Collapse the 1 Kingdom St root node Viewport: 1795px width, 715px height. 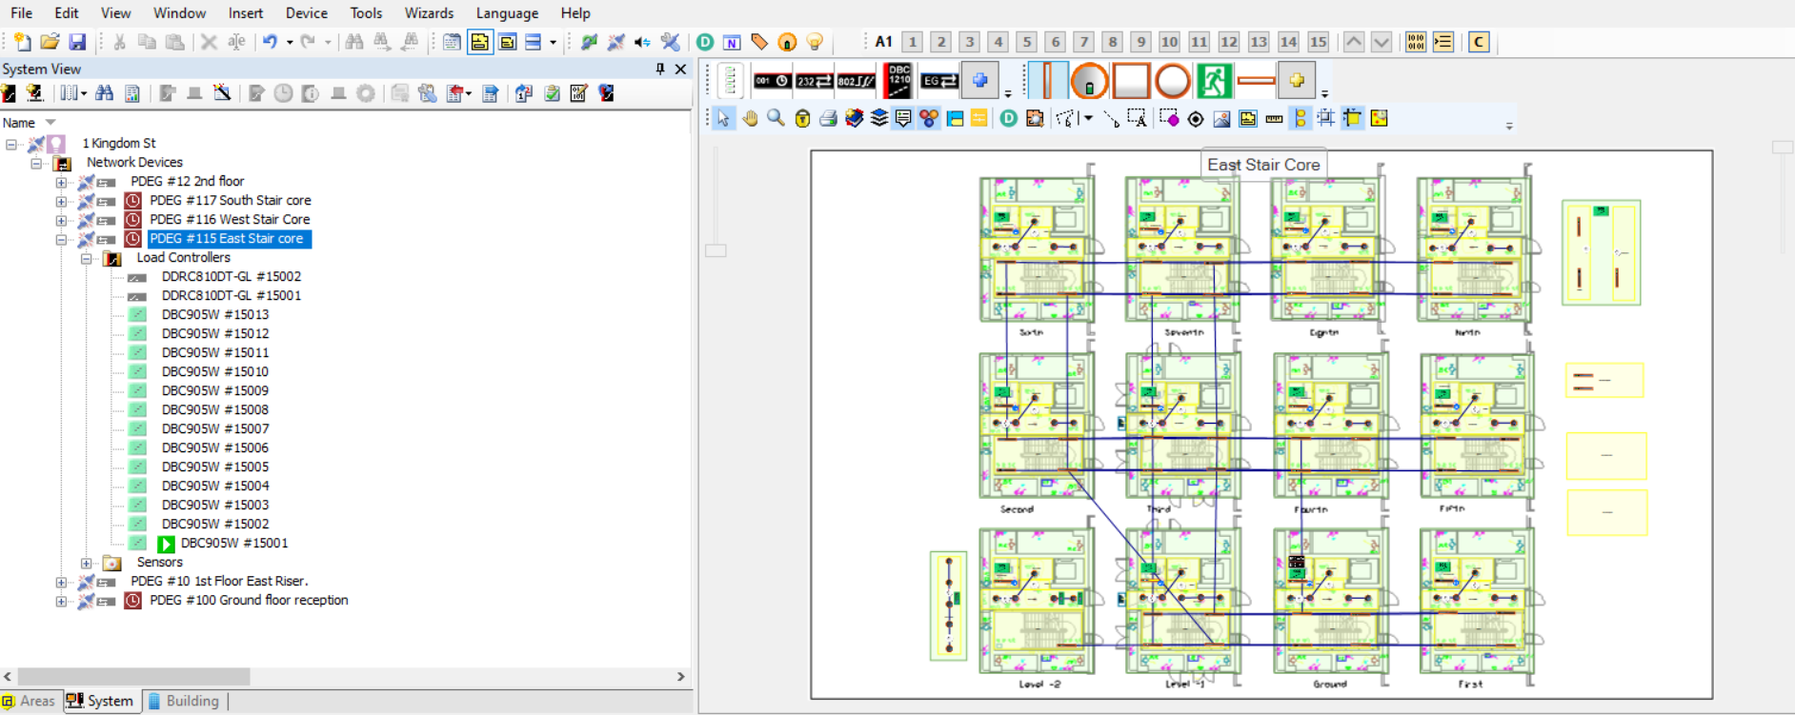coord(11,144)
